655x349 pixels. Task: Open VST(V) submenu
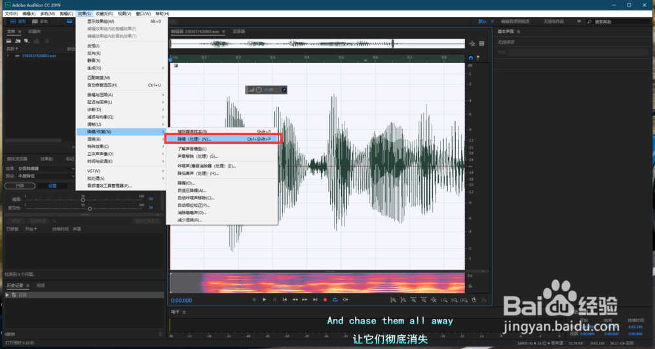[122, 171]
